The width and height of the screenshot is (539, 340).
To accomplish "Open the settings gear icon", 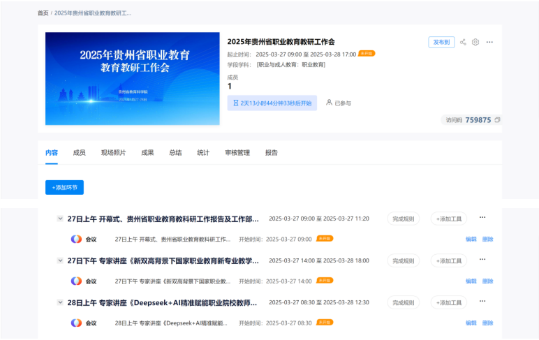I will 475,42.
